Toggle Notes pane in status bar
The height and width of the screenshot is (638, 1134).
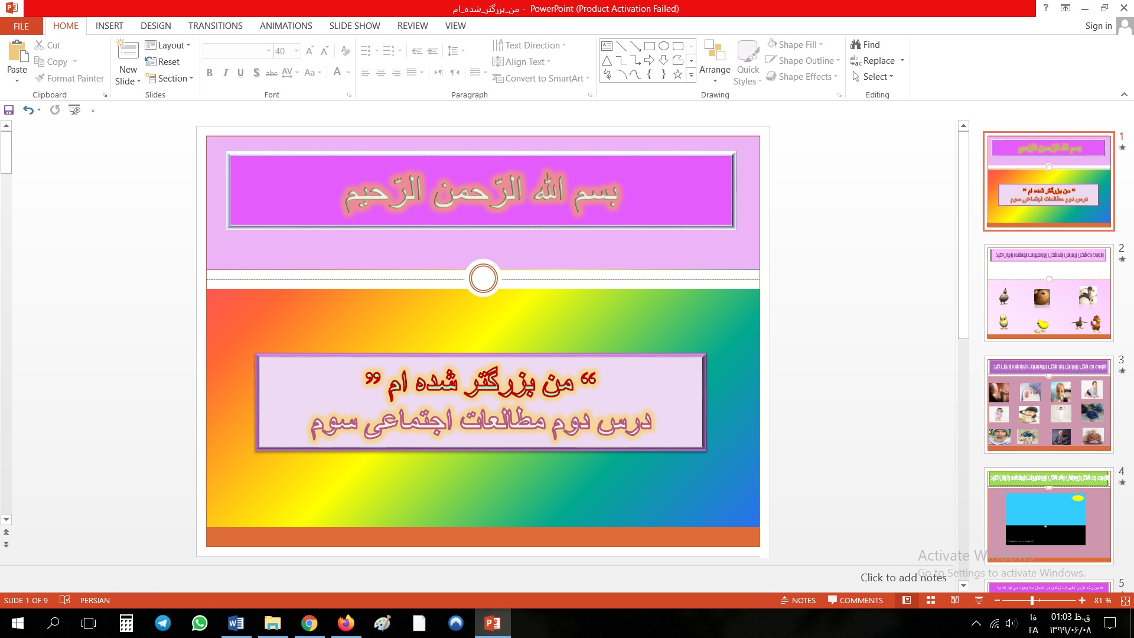(798, 600)
